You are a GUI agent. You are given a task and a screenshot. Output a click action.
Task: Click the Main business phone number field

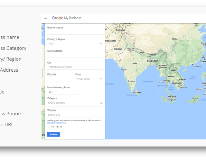tap(68, 92)
